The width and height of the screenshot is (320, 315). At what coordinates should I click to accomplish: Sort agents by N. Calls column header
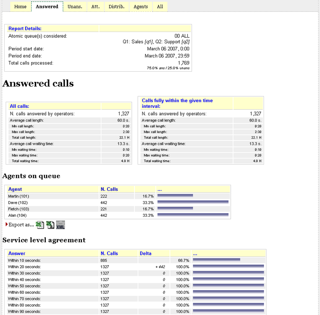point(109,189)
